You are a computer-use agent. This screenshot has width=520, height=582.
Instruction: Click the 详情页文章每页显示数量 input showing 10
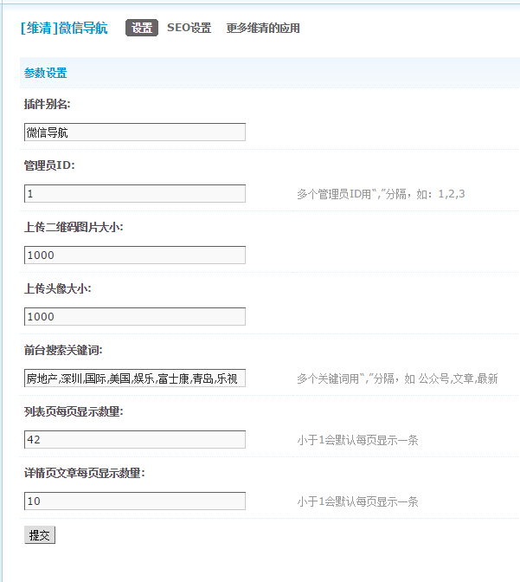(135, 501)
